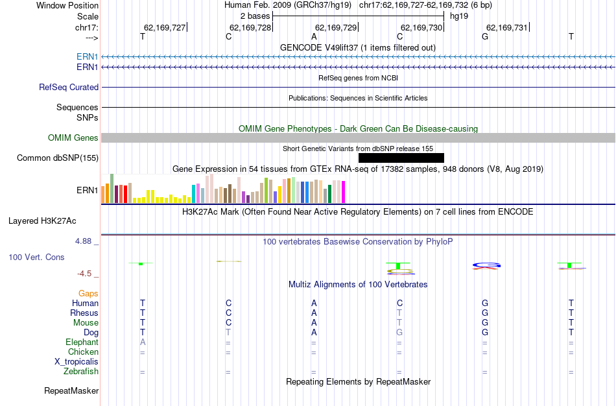Viewport: 616px width, 406px height.
Task: Click the Sequences track label
Action: 77,107
